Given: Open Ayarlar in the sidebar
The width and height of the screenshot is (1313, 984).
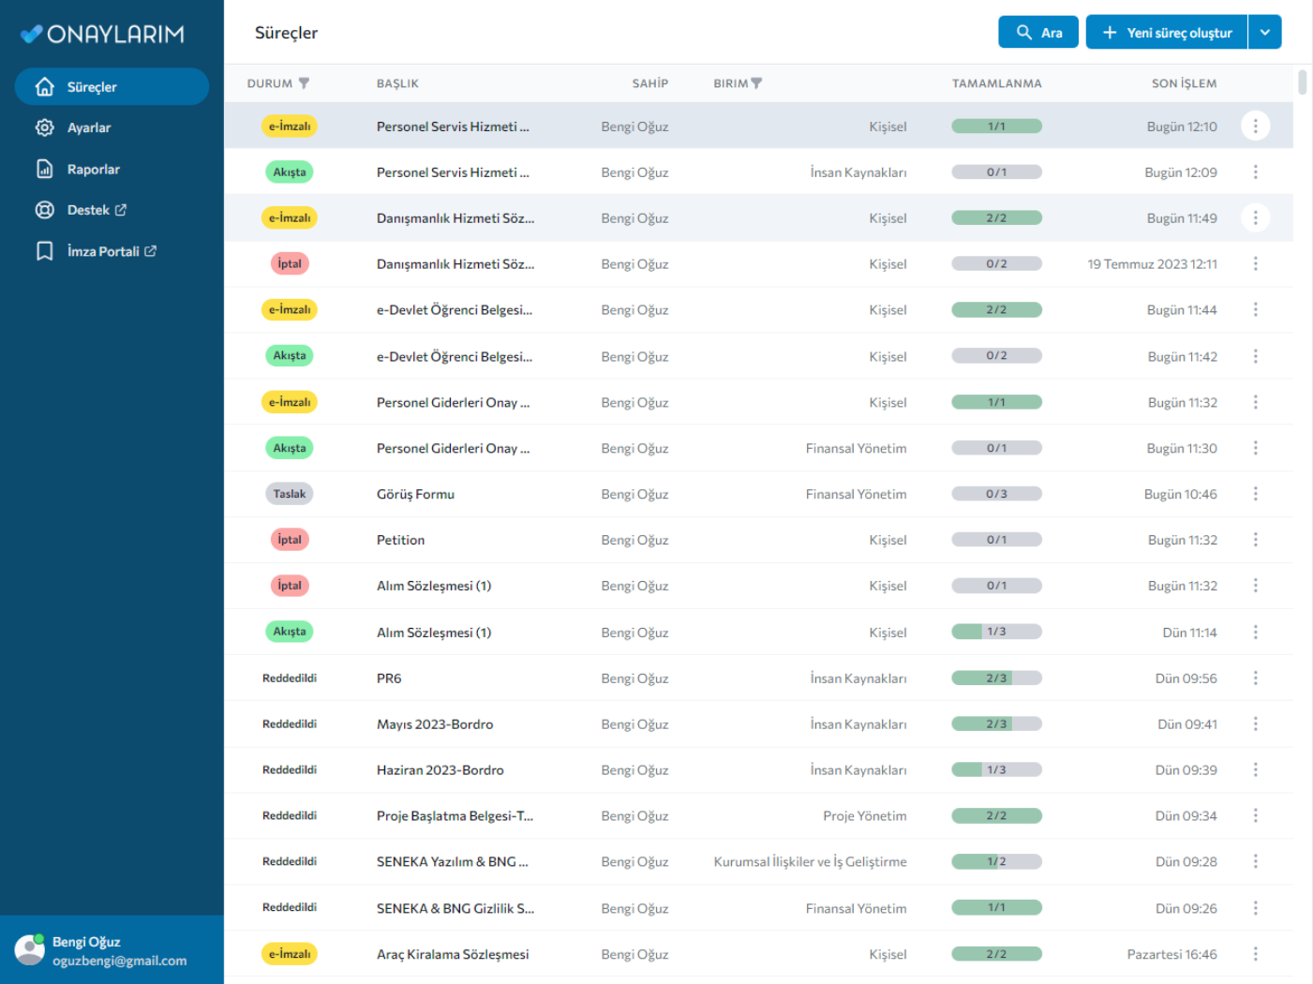Looking at the screenshot, I should (89, 127).
